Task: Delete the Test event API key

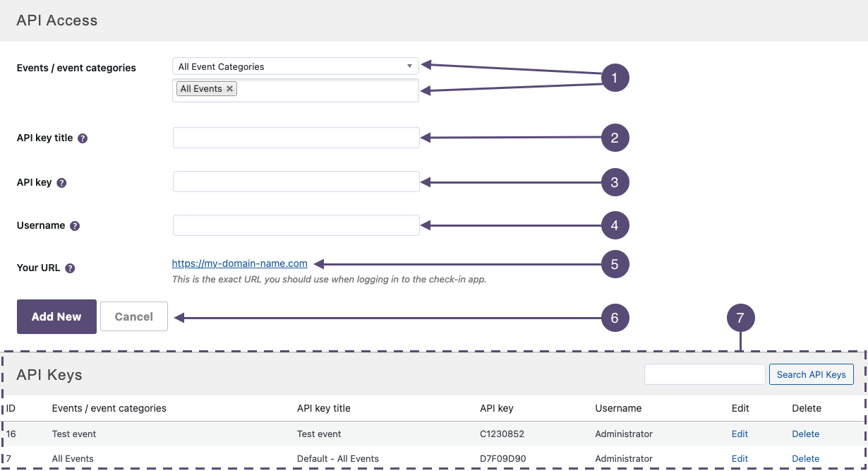Action: click(805, 434)
